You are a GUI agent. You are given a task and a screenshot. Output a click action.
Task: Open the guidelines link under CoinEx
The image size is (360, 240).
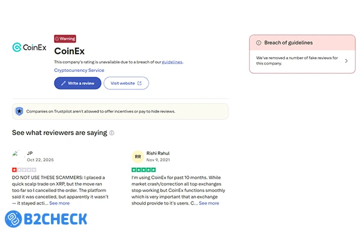click(172, 62)
